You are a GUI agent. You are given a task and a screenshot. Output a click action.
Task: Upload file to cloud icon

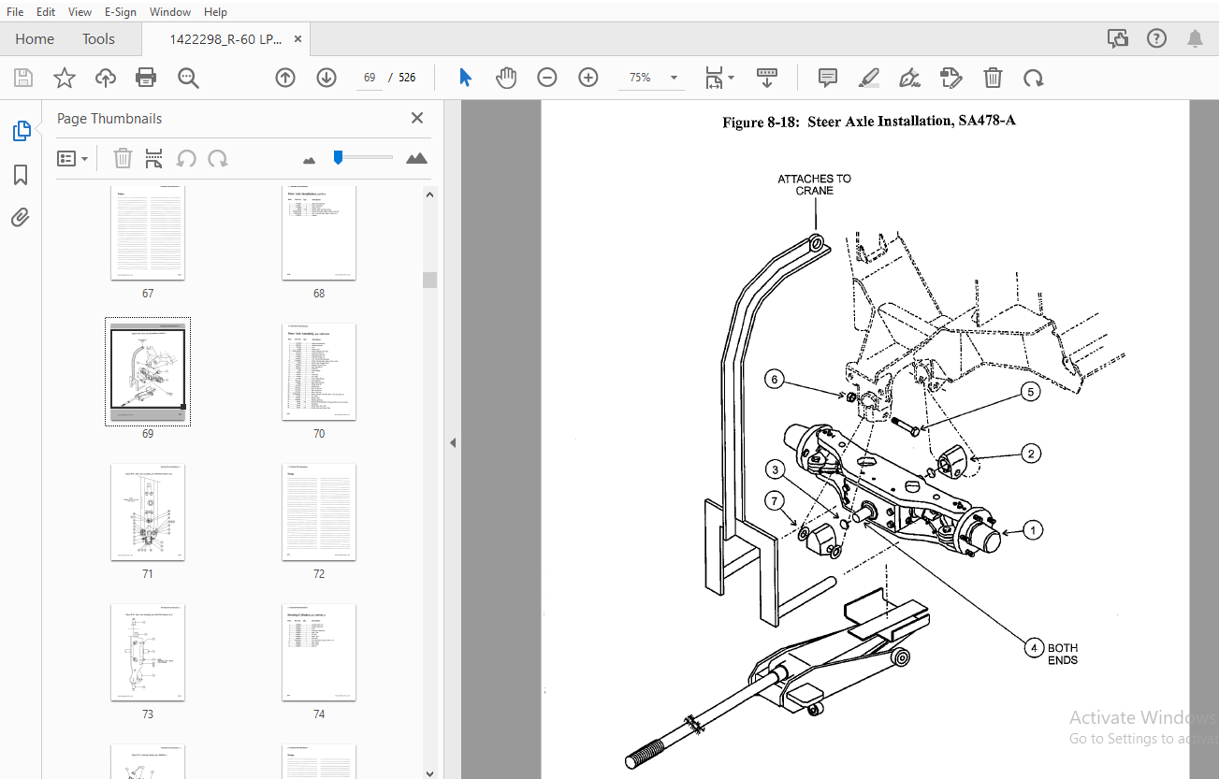[106, 78]
